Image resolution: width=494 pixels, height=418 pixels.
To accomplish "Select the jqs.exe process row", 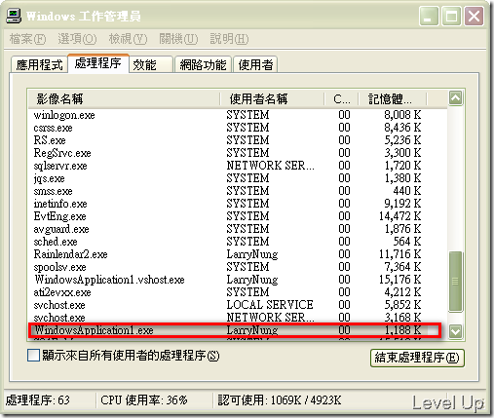I will [238, 178].
